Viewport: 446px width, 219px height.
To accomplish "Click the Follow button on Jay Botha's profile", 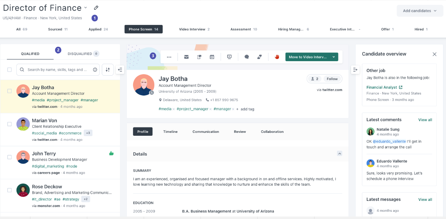I will pyautogui.click(x=332, y=79).
